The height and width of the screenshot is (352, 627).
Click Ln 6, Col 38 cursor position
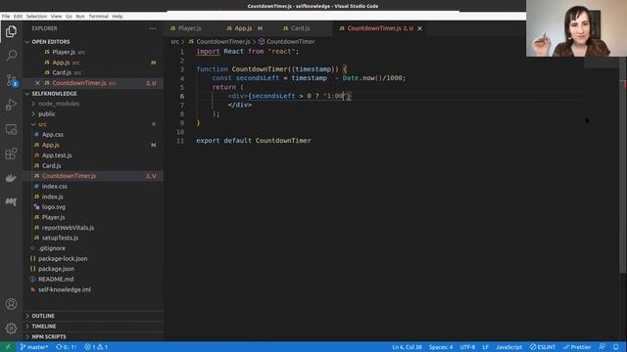407,347
